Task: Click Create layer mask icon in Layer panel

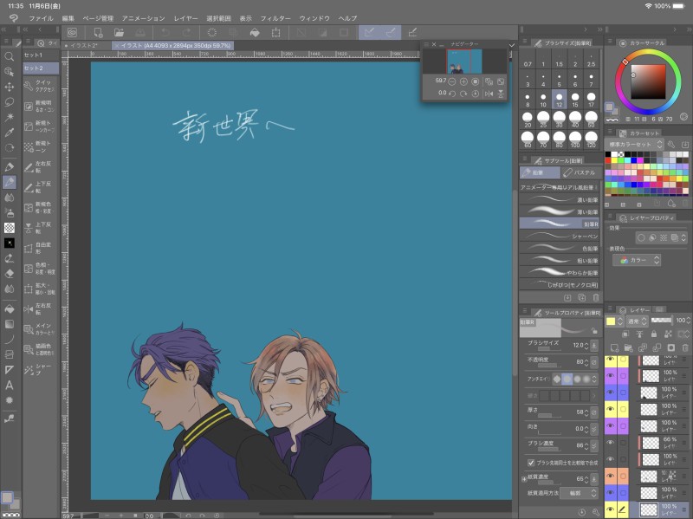Action: [670, 348]
